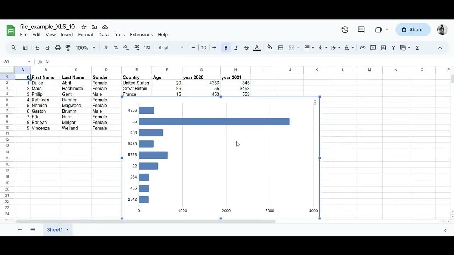Open the fill color tool
This screenshot has height=255, width=454.
click(269, 47)
